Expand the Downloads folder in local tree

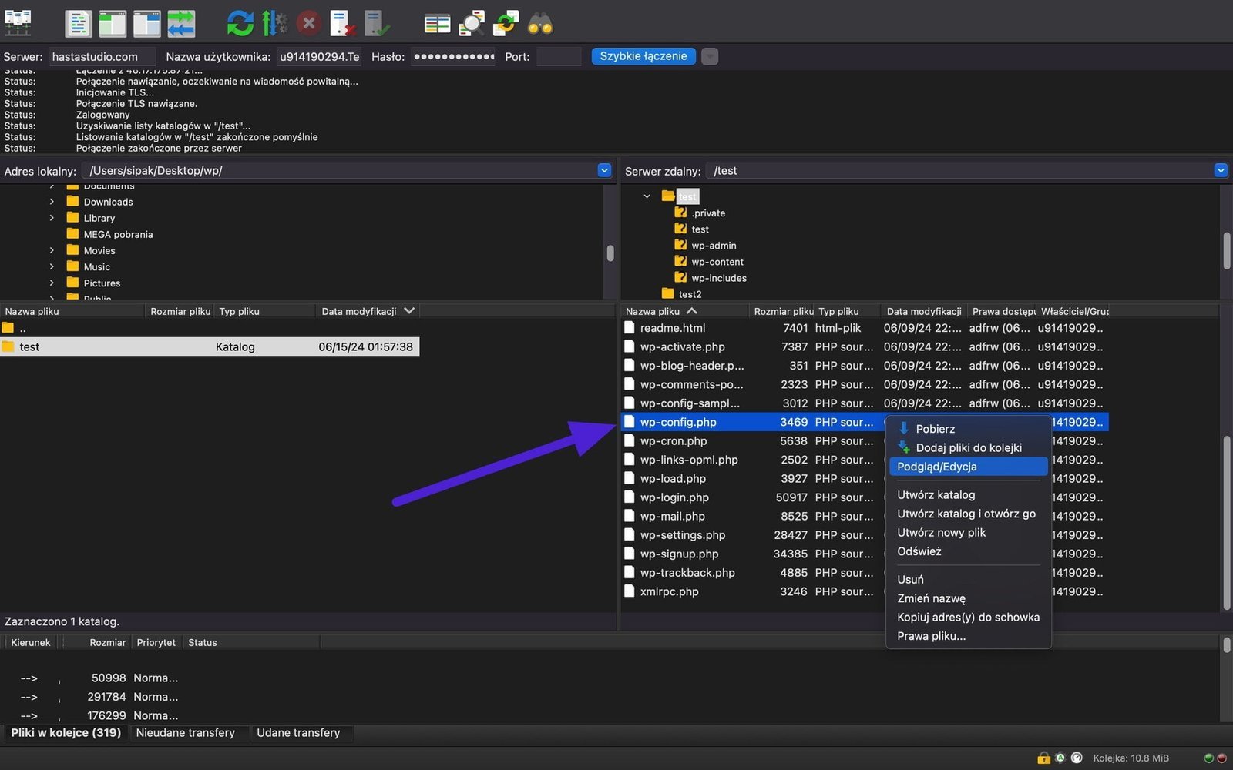52,202
